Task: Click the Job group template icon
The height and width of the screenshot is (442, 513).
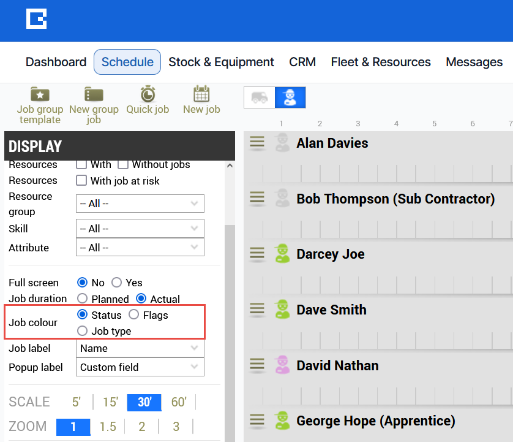Action: pos(40,94)
